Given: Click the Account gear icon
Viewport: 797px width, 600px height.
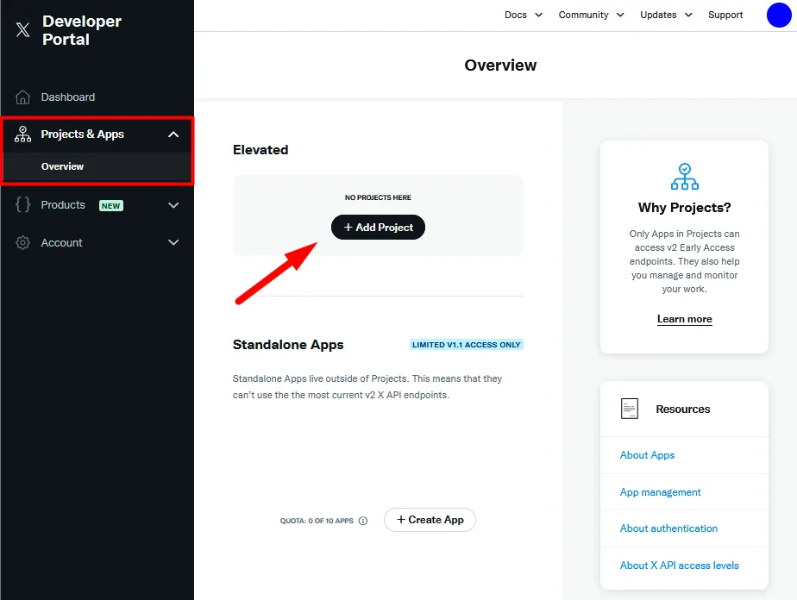Looking at the screenshot, I should click(23, 243).
